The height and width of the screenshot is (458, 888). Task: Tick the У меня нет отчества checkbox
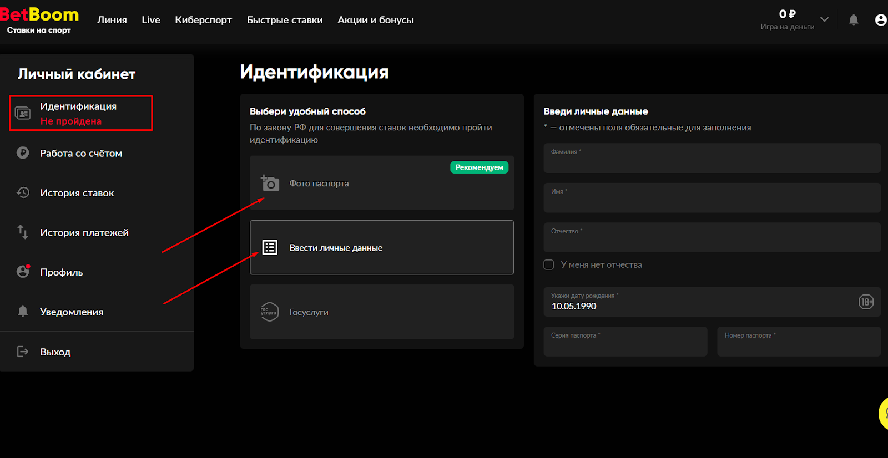[549, 264]
